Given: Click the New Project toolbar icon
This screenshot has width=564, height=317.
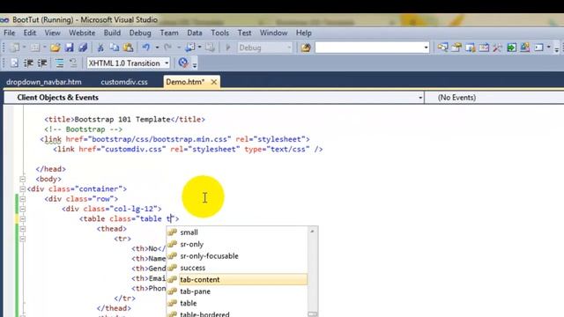Looking at the screenshot, I should [15, 48].
